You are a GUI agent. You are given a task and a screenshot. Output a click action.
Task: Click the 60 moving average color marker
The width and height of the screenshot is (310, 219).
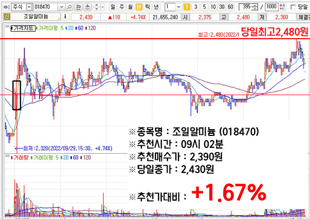click(x=76, y=28)
